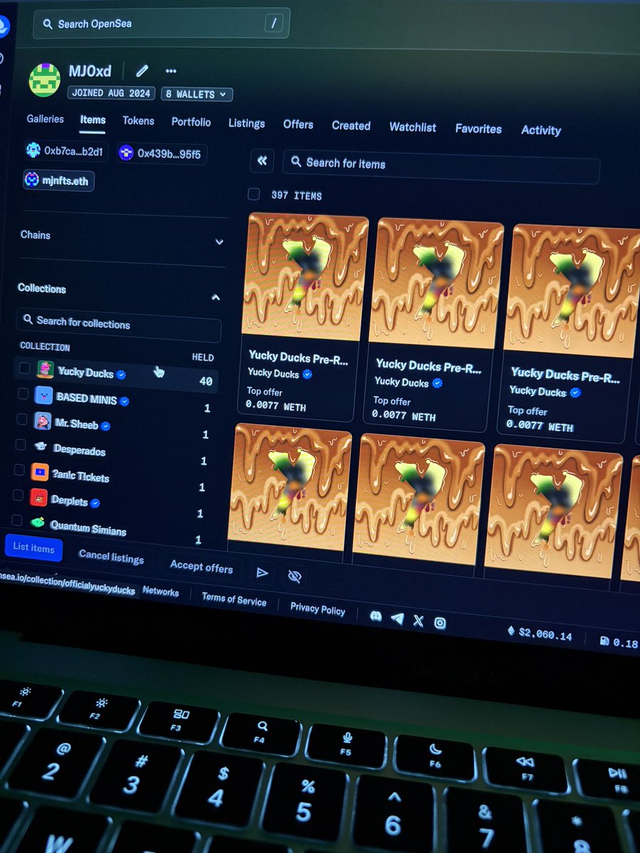640x853 pixels.
Task: Switch to the Galleries tab
Action: click(46, 119)
